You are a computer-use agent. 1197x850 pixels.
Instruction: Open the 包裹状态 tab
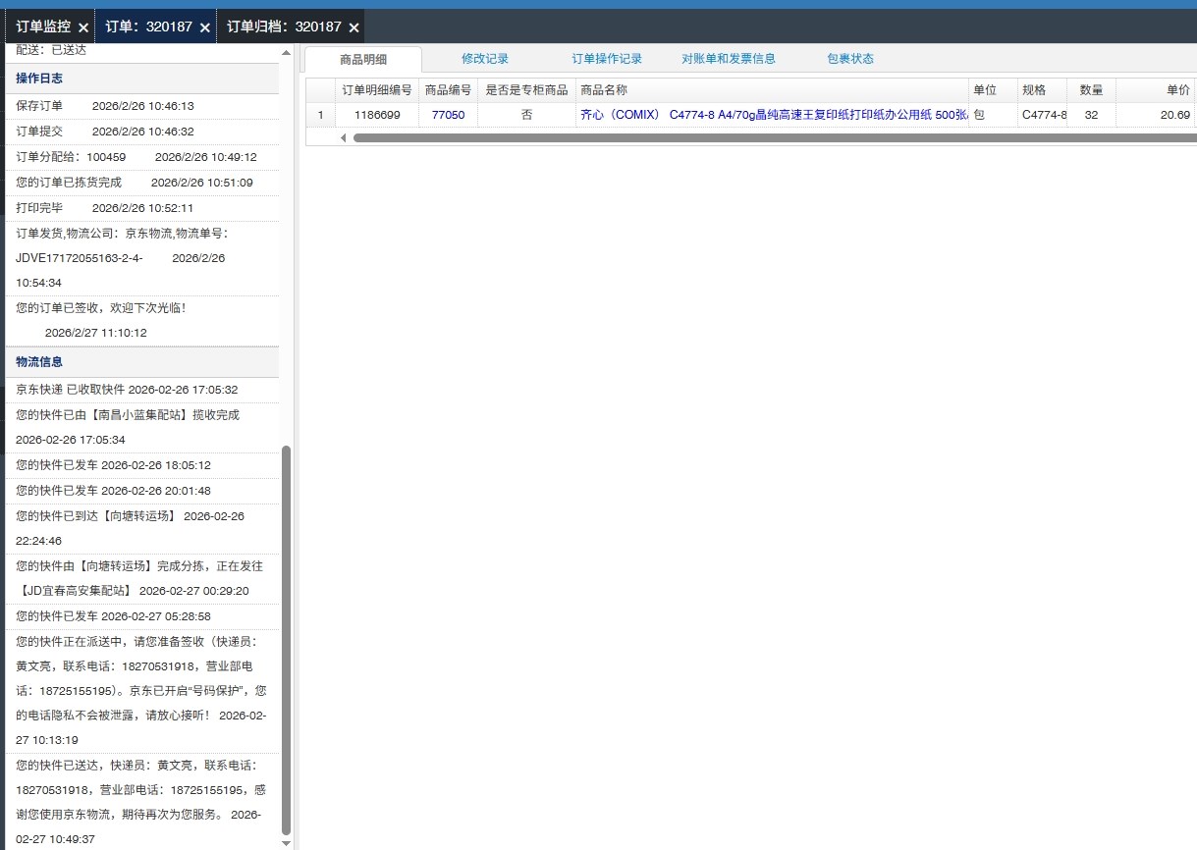[850, 59]
